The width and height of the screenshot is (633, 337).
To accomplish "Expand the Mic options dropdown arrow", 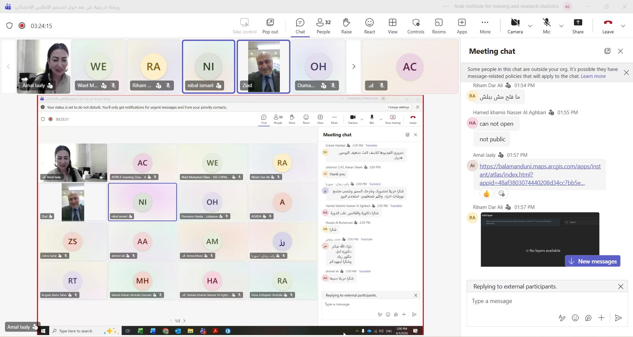I will (561, 26).
